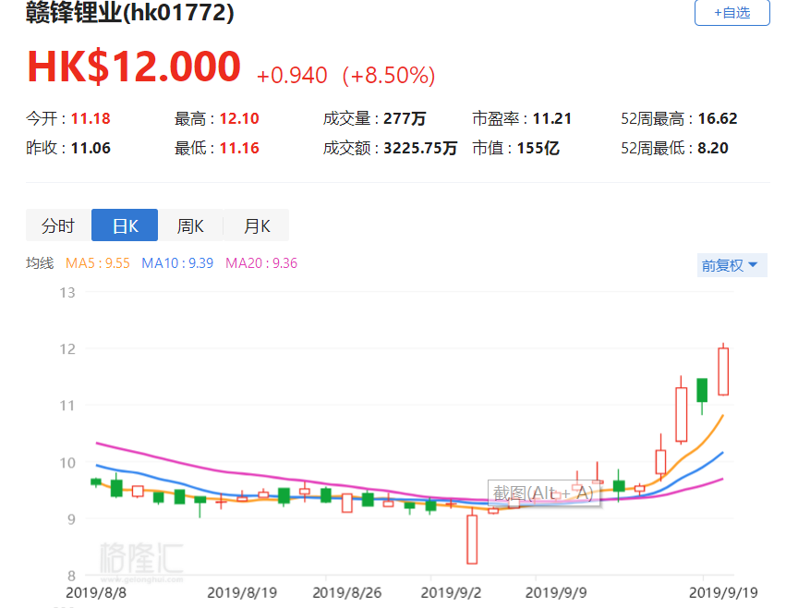Click the y-axis label 13
This screenshot has width=786, height=608.
[x=67, y=293]
